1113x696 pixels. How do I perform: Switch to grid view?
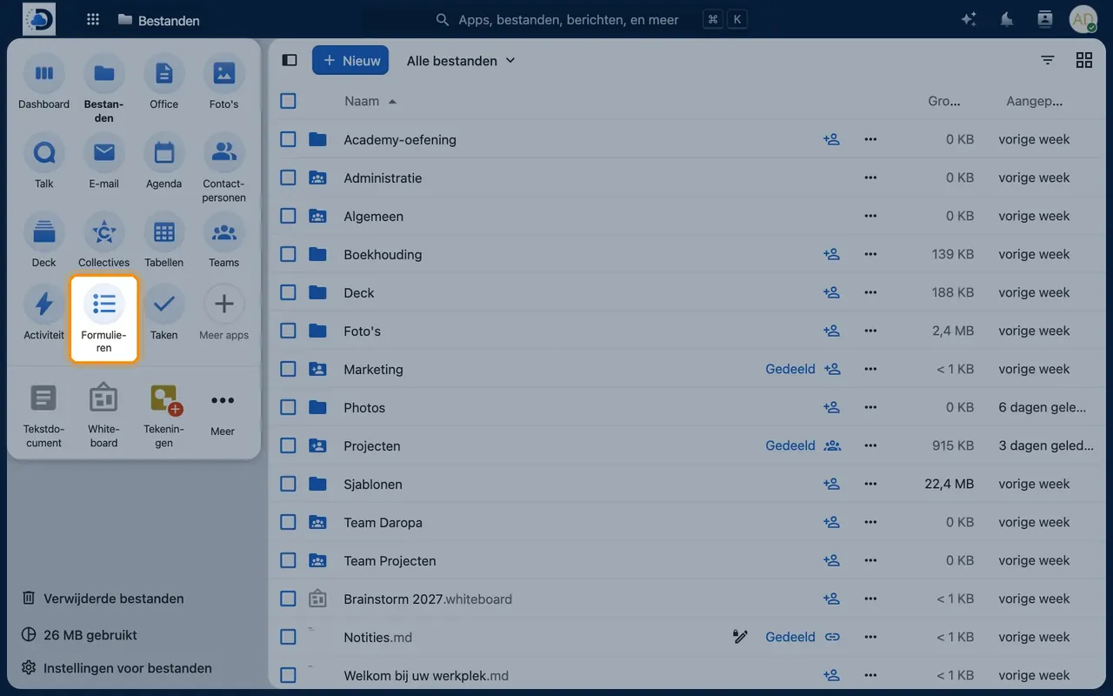click(x=1084, y=60)
